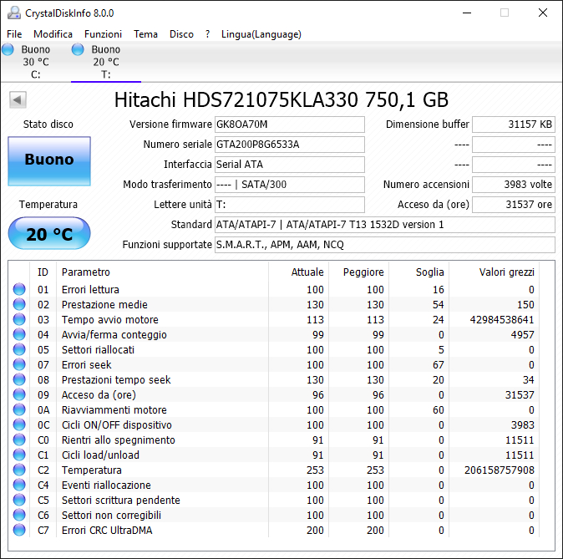Click the Hitachi HDS721075KLA330 disk title
The width and height of the screenshot is (563, 559).
(281, 100)
